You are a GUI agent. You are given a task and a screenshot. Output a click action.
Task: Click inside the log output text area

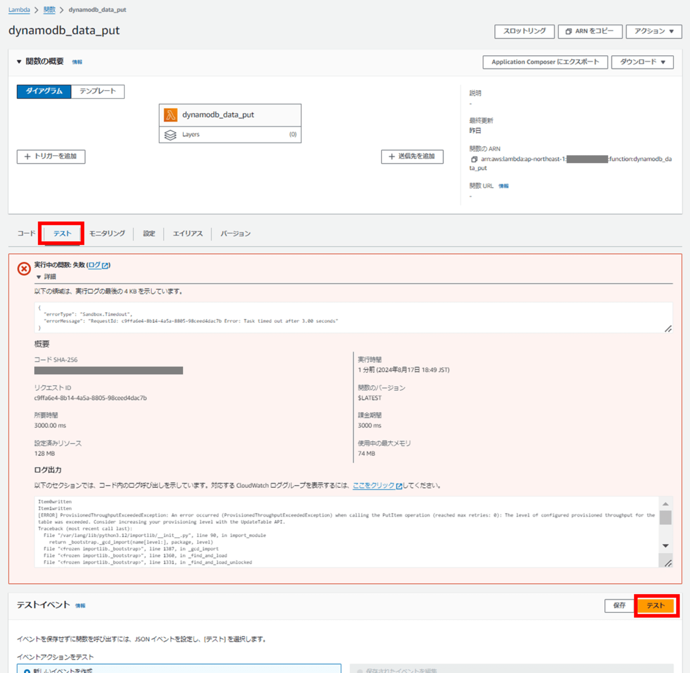pyautogui.click(x=346, y=532)
